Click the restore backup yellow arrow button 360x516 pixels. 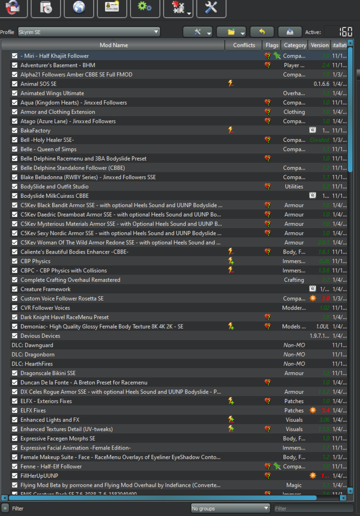(262, 32)
